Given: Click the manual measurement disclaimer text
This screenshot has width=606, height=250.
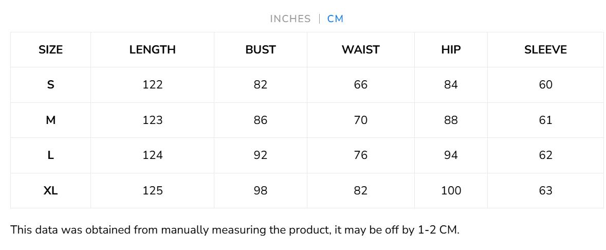Looking at the screenshot, I should (x=234, y=230).
